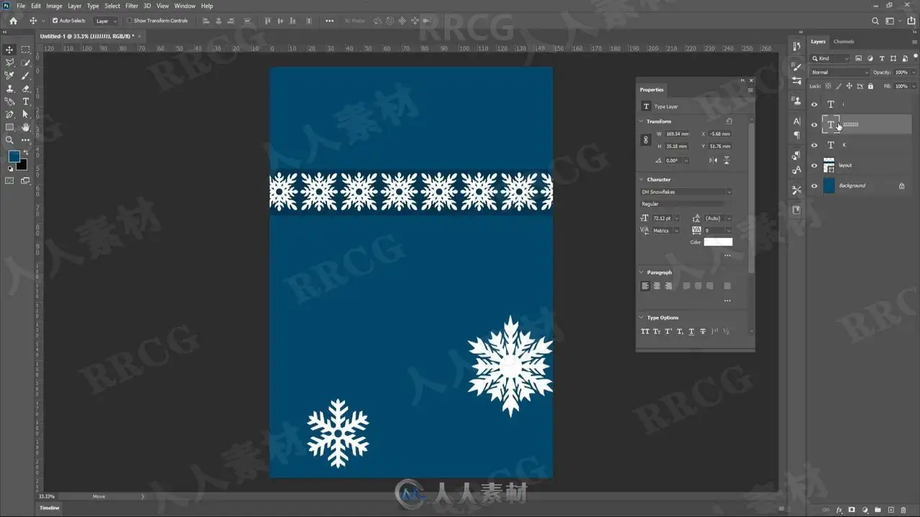The image size is (920, 517).
Task: Activate the Hand tool
Action: pyautogui.click(x=26, y=127)
